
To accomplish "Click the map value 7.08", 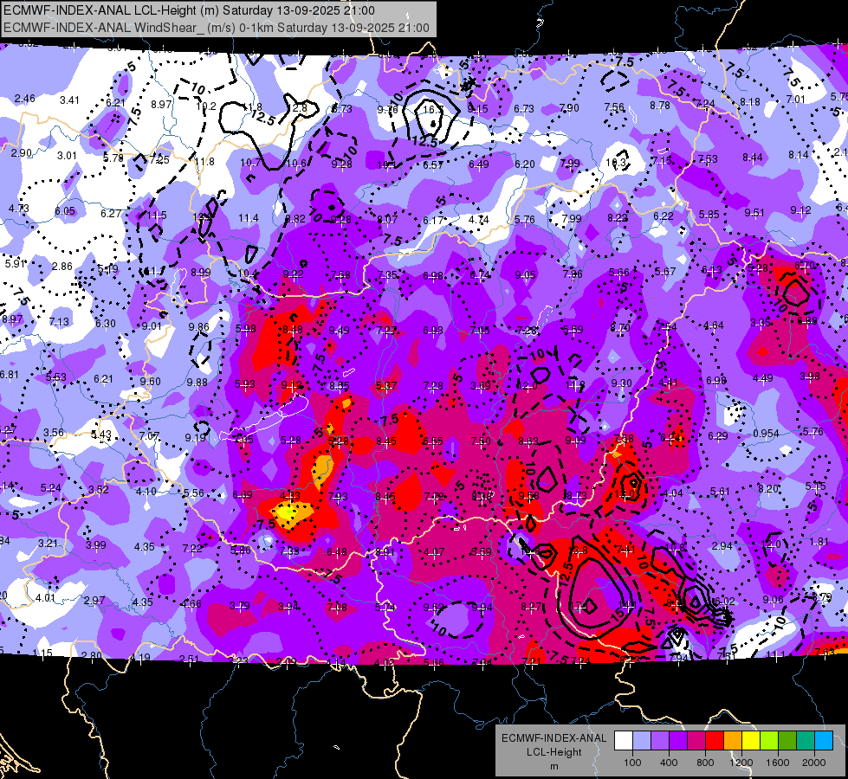I will pyautogui.click(x=337, y=607).
